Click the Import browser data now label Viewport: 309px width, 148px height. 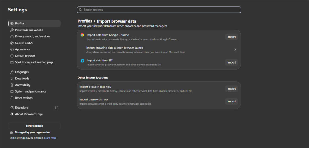pyautogui.click(x=95, y=87)
